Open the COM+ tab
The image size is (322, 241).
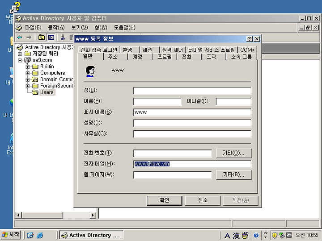247,50
